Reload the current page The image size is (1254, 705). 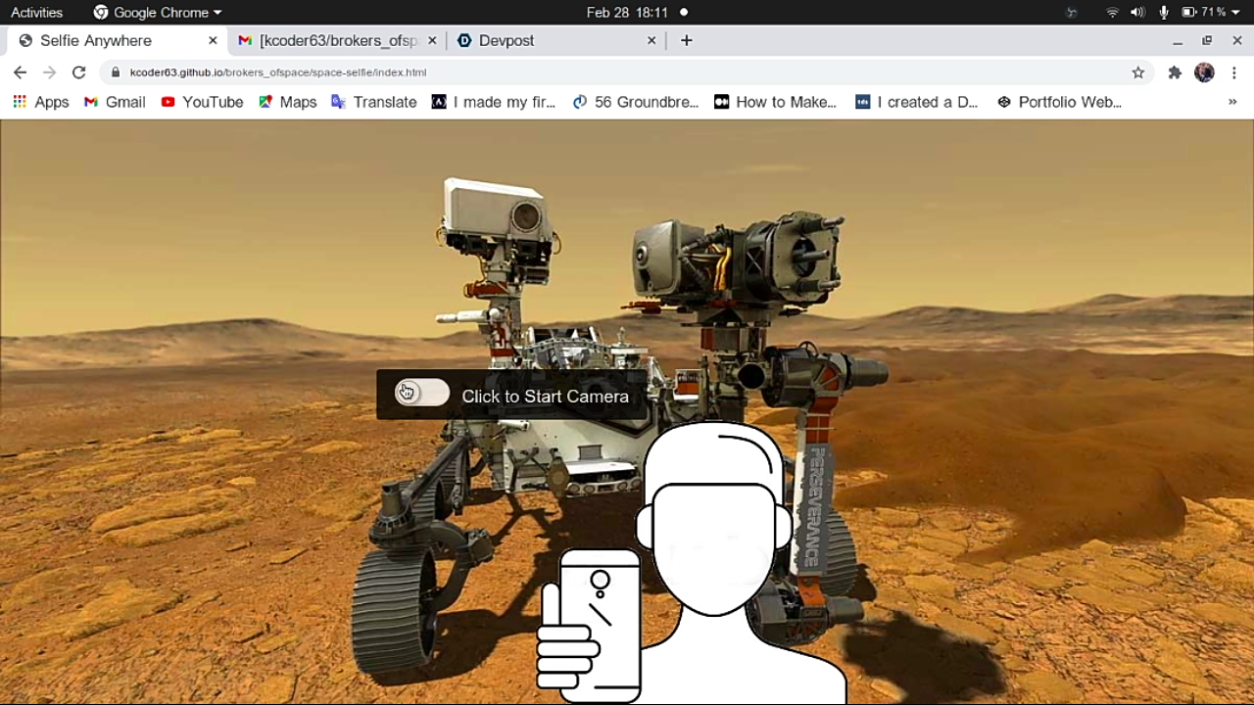[x=79, y=72]
